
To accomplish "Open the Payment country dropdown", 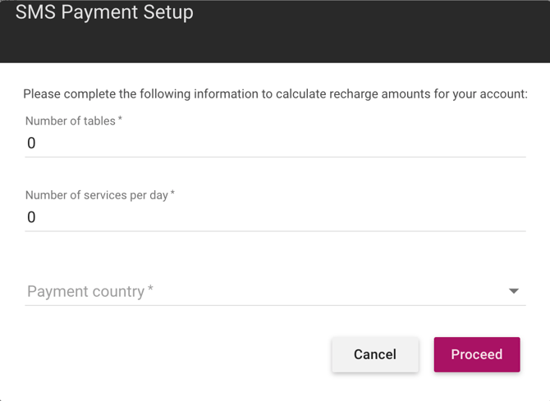I will (x=275, y=291).
